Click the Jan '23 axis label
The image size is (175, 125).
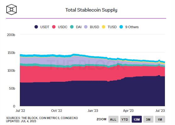click(93, 111)
